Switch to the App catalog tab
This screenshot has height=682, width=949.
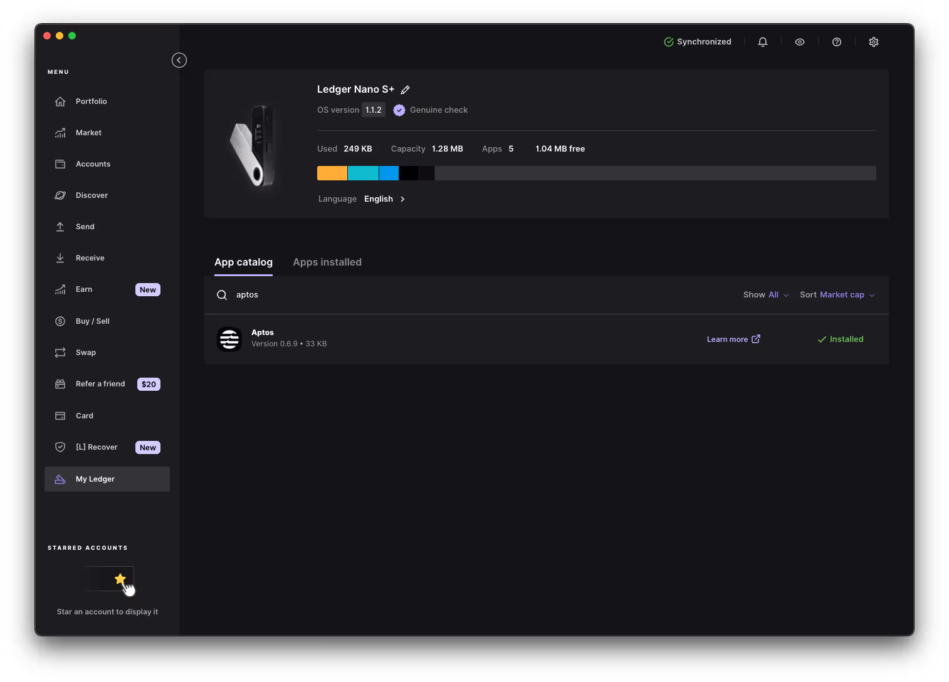243,262
